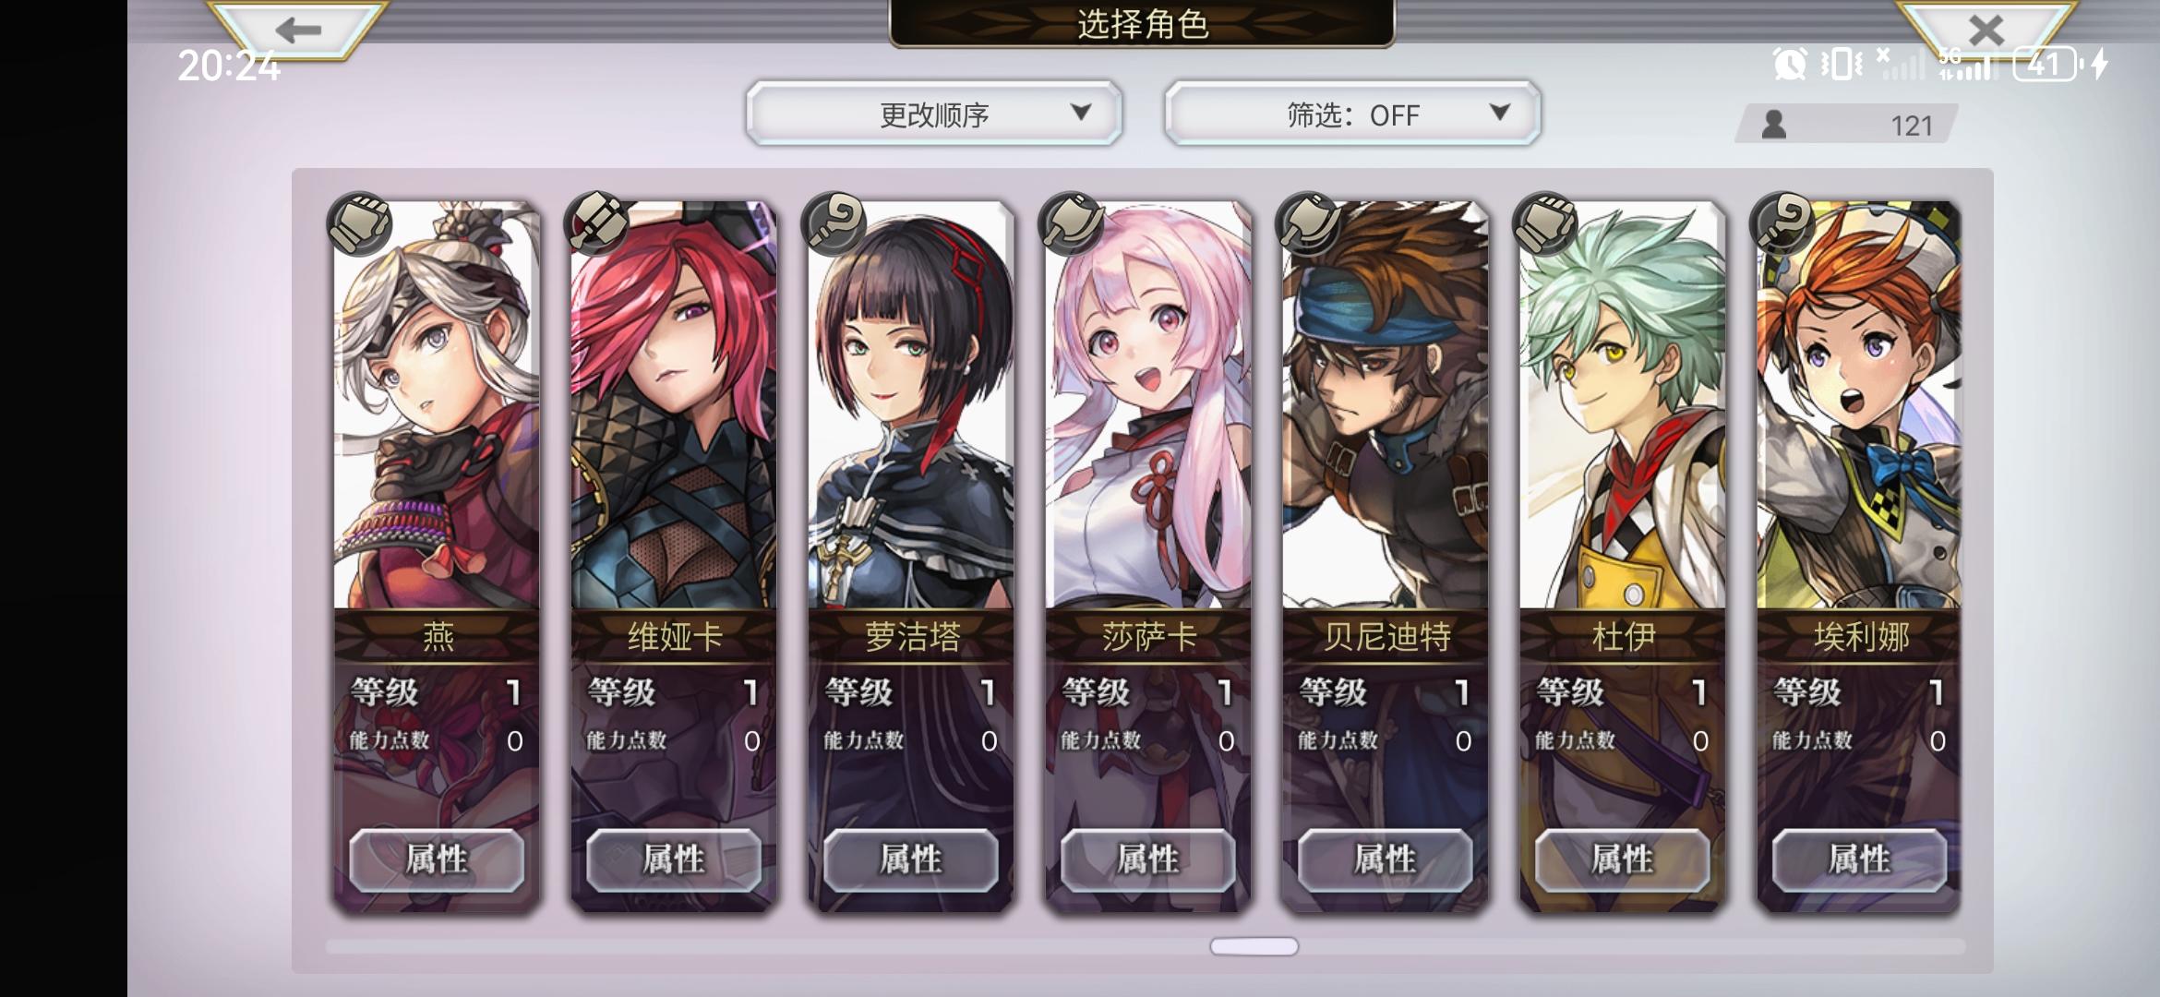Click the axe icon on 贝尼迪特's card

(x=1309, y=223)
